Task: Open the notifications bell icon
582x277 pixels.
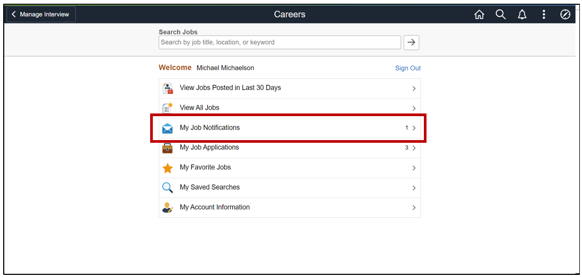Action: click(522, 15)
